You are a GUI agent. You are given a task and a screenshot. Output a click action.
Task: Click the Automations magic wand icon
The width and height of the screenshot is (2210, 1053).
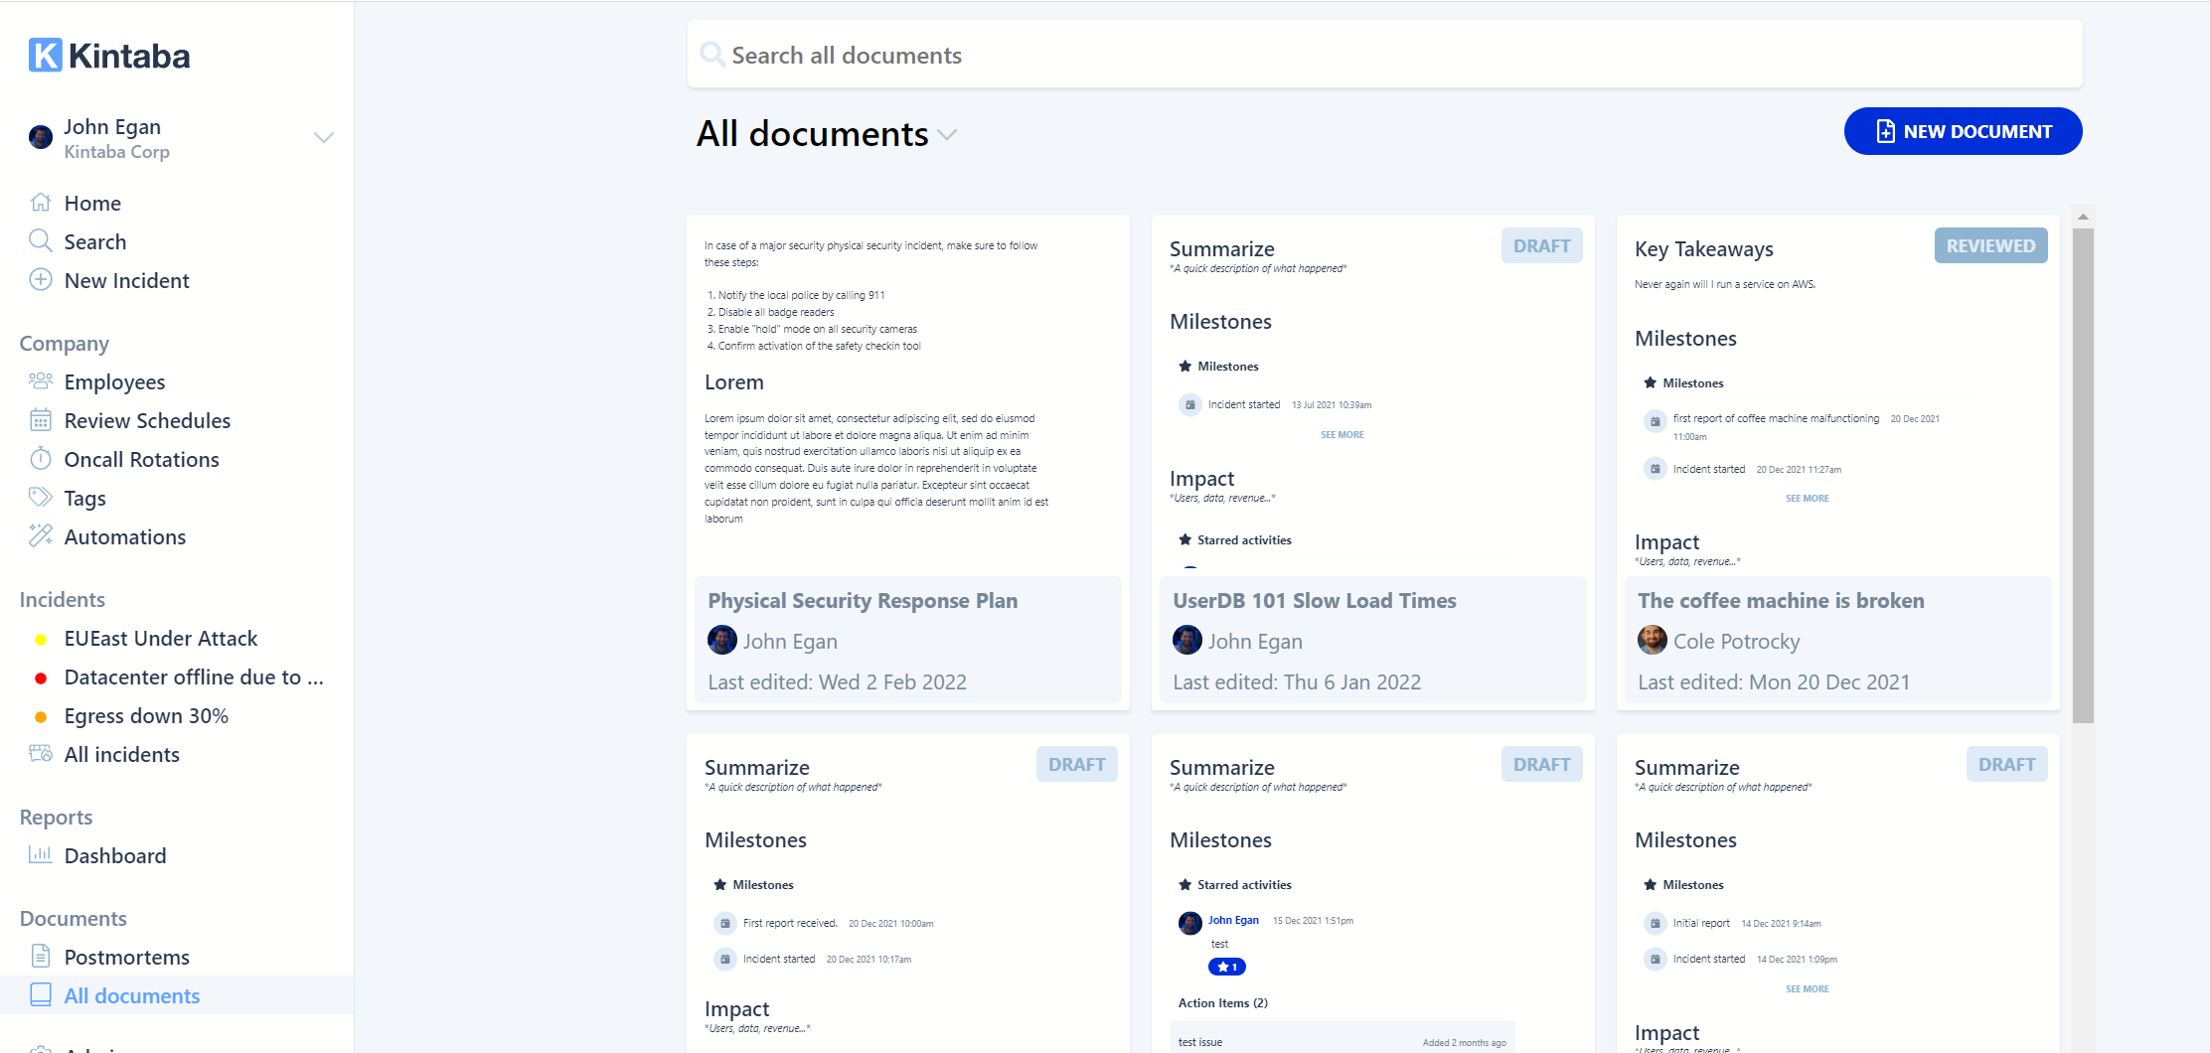41,535
